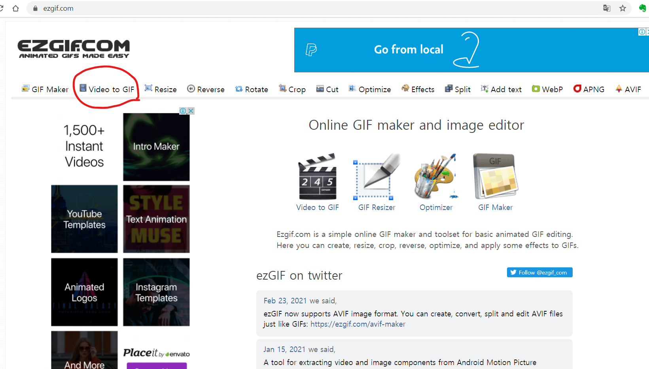Click the Online GIF maker and image editor heading
Screen dimensions: 649x369
pyautogui.click(x=416, y=125)
